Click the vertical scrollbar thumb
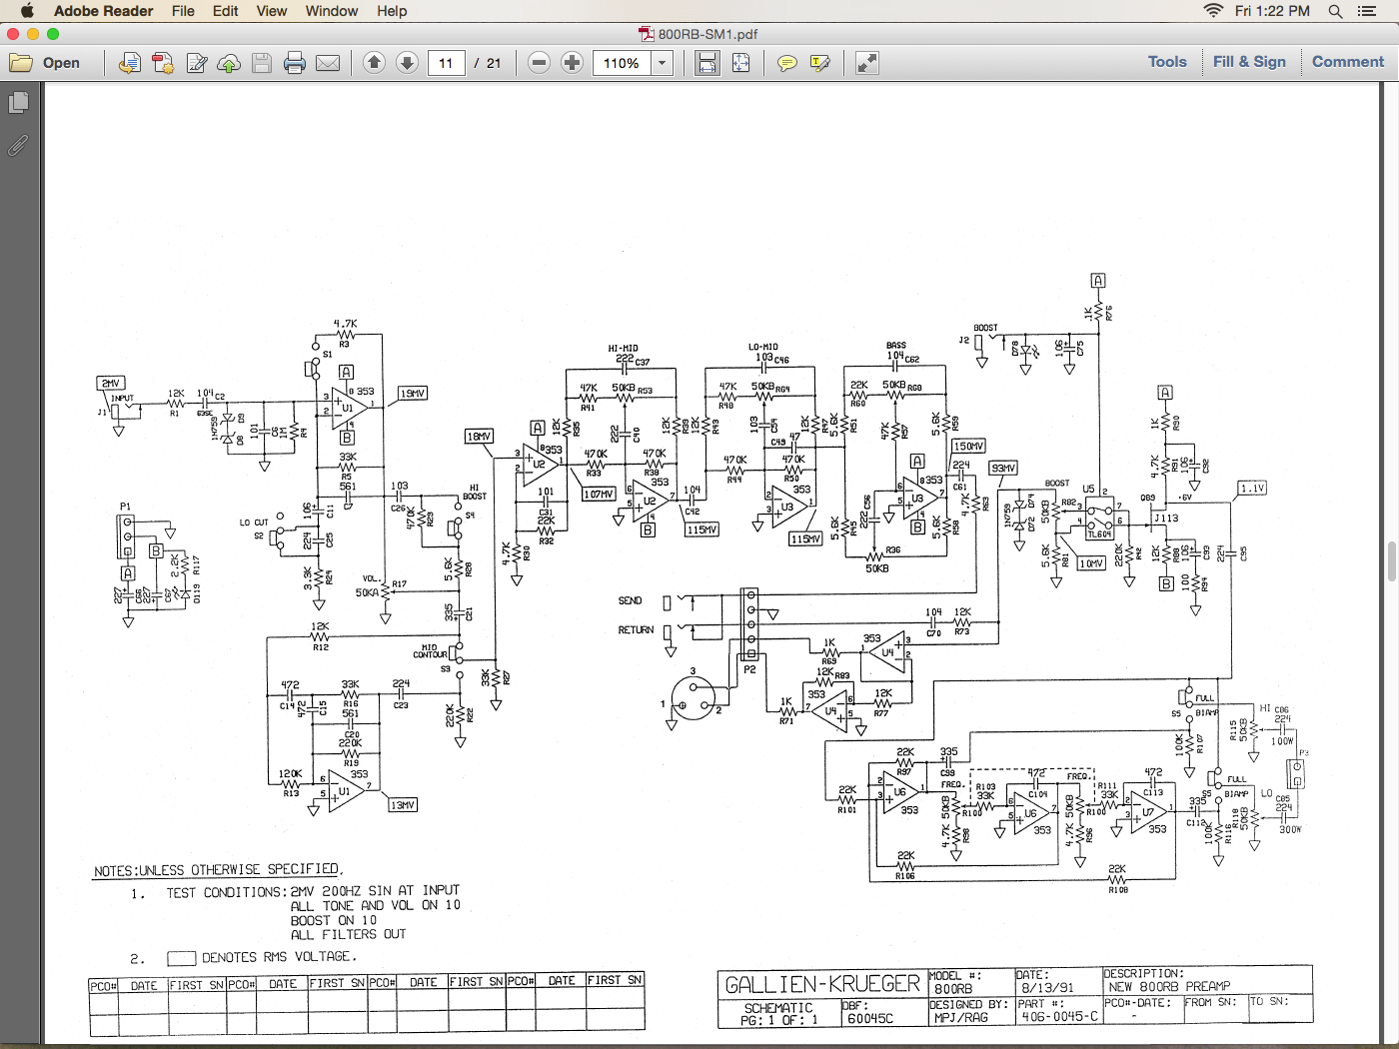The width and height of the screenshot is (1399, 1049). [1391, 560]
